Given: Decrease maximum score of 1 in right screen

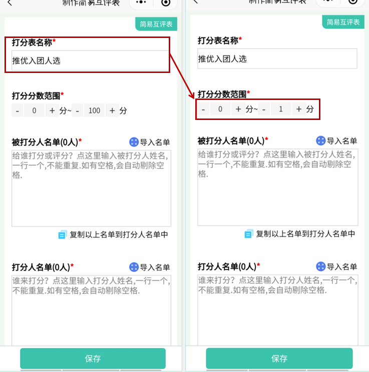Looking at the screenshot, I should coord(264,109).
